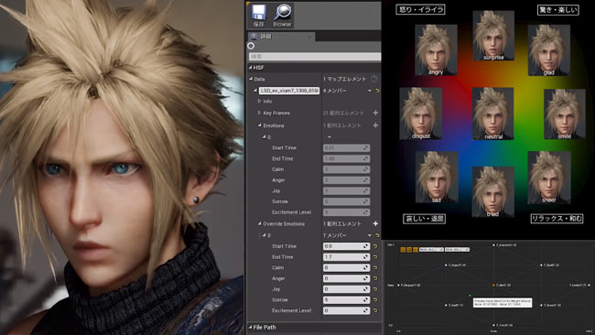Collapse the LSD_ev_slum7 map entry
This screenshot has width=595, height=335.
pos(255,91)
